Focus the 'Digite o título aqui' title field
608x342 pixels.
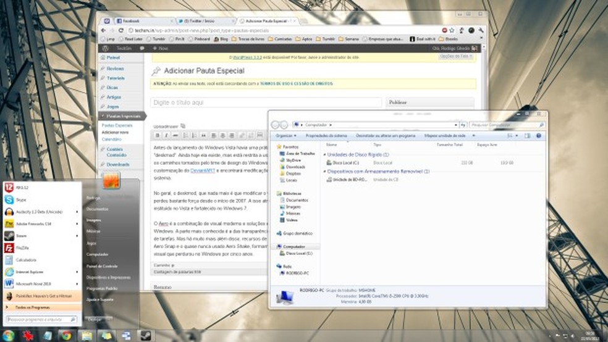[x=266, y=102]
